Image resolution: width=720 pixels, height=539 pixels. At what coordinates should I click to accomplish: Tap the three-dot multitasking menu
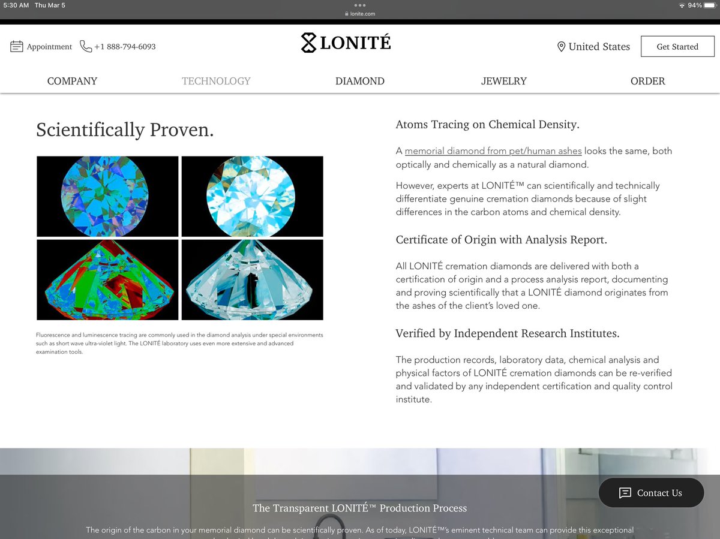[360, 5]
